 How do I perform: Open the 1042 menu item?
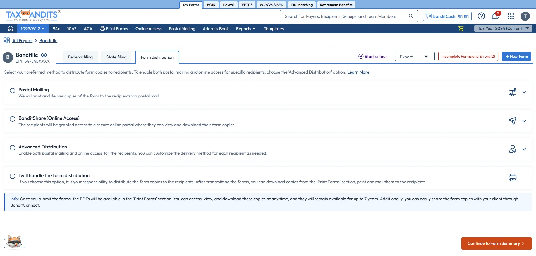(72, 29)
